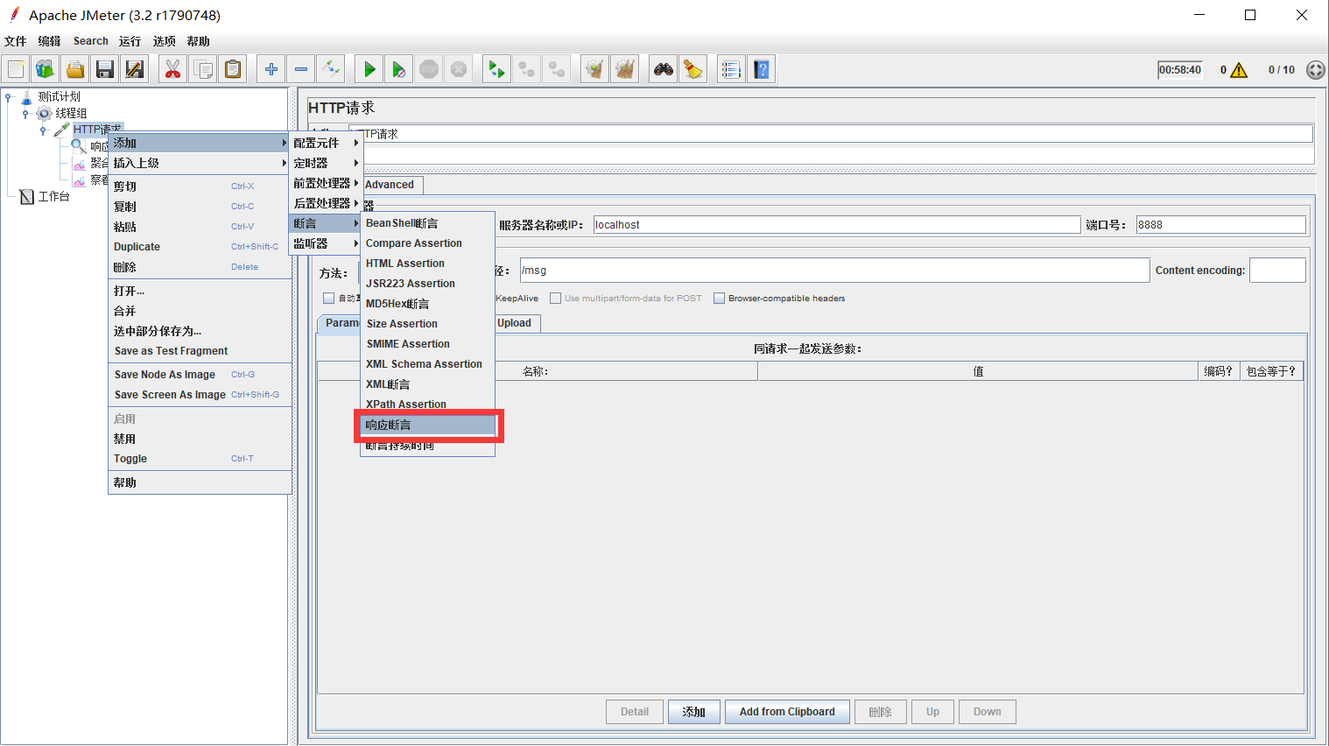The image size is (1329, 746).
Task: Enable Use multipart/form-data for POST
Action: click(555, 299)
